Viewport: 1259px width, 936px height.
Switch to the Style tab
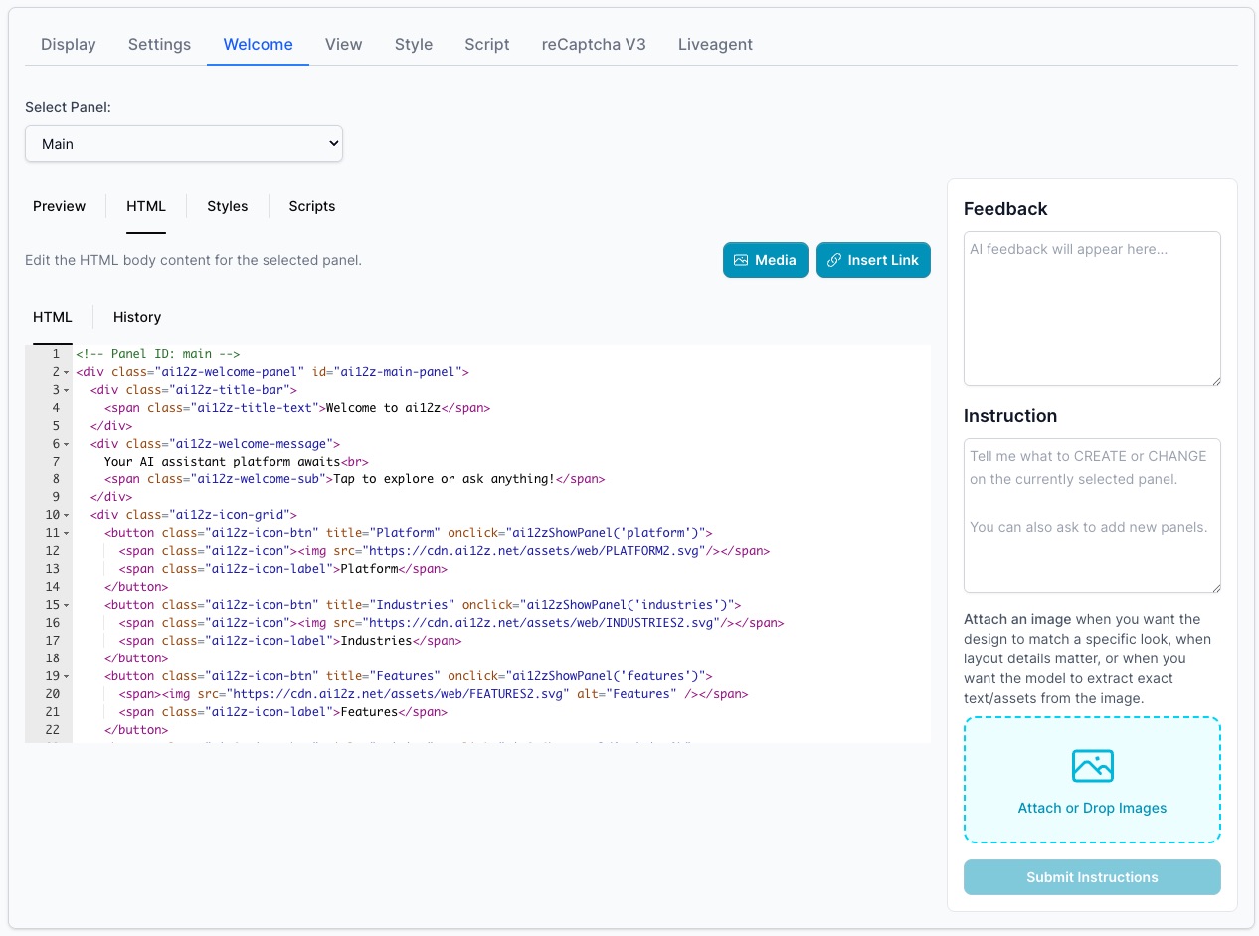414,44
